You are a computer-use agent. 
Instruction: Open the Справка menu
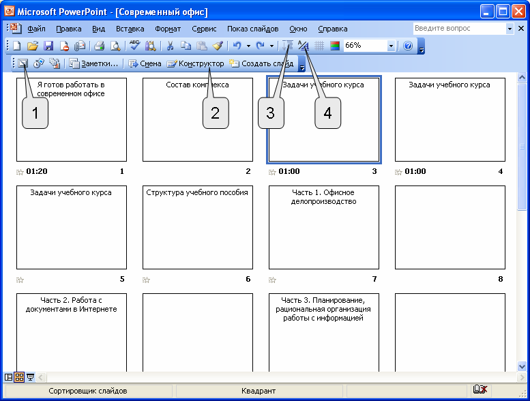pyautogui.click(x=333, y=29)
